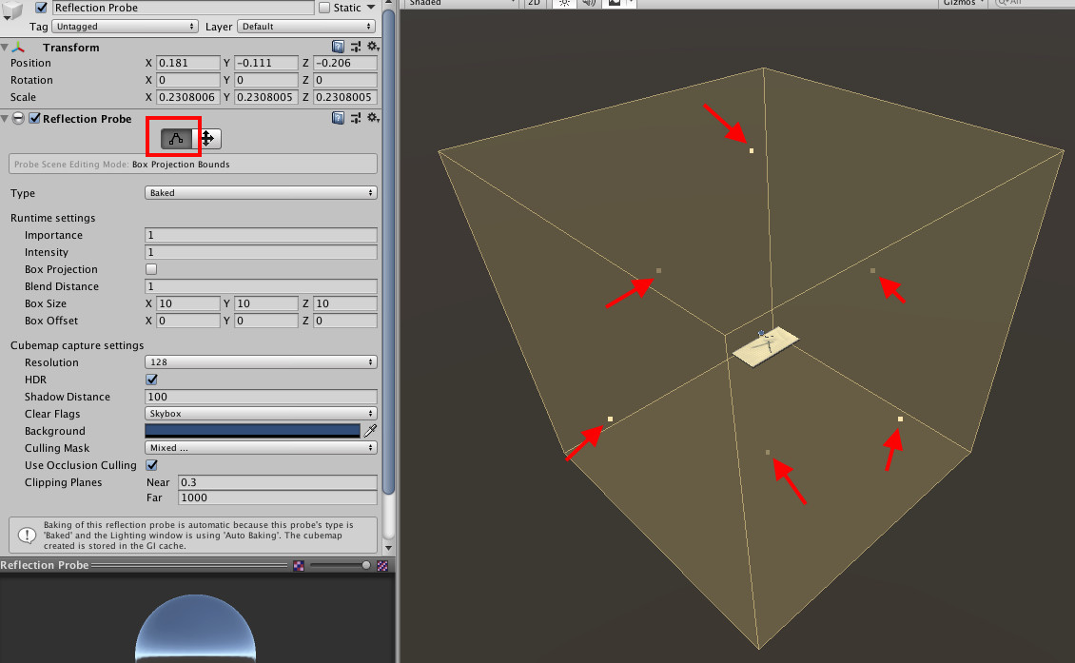
Task: Click the info warning bubble icon
Action: coord(27,535)
